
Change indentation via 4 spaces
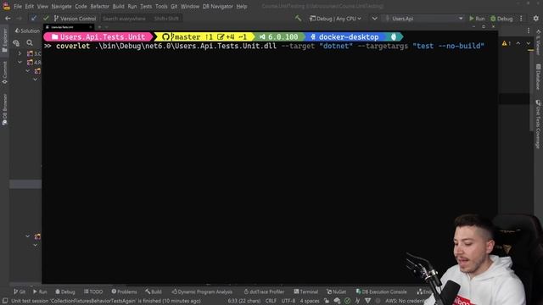[310, 302]
